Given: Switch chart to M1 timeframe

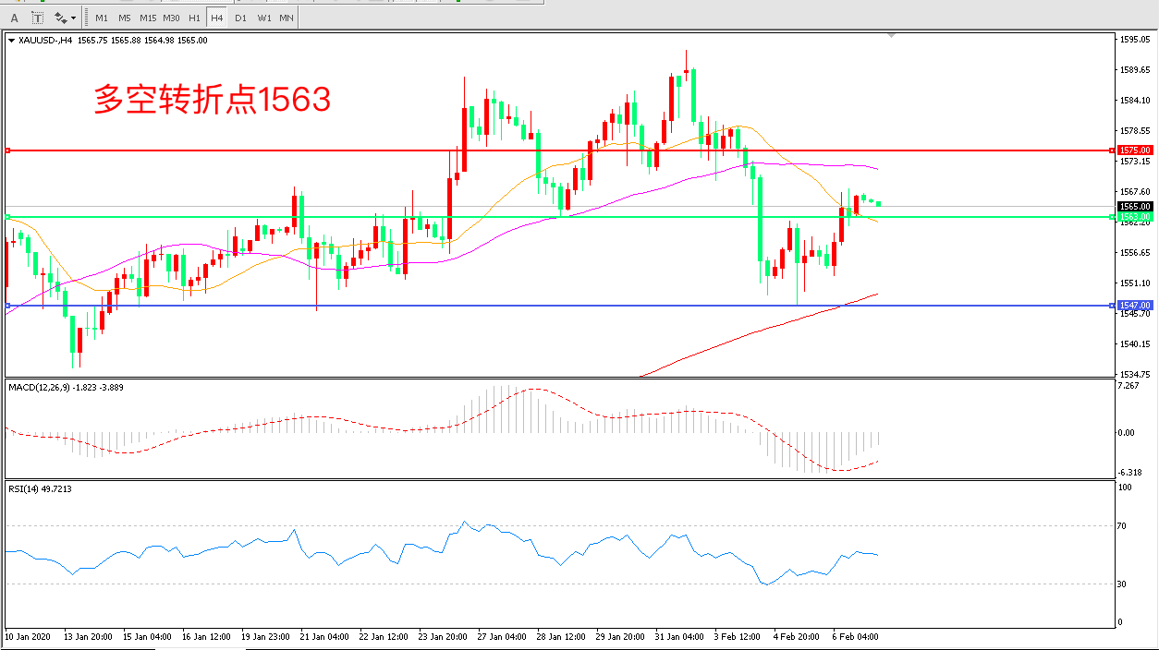Looking at the screenshot, I should tap(102, 18).
